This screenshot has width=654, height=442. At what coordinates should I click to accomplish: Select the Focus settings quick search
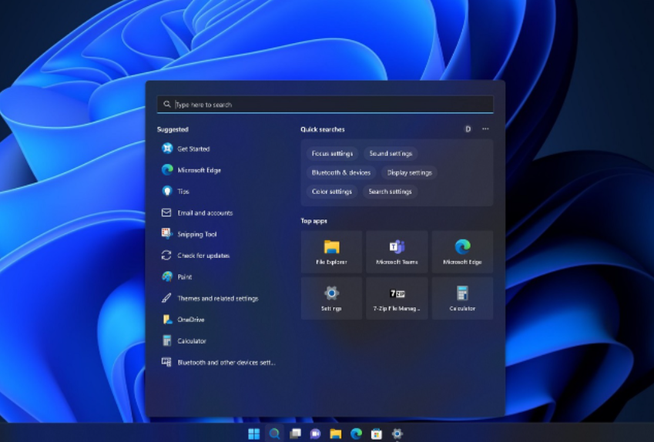coord(332,153)
